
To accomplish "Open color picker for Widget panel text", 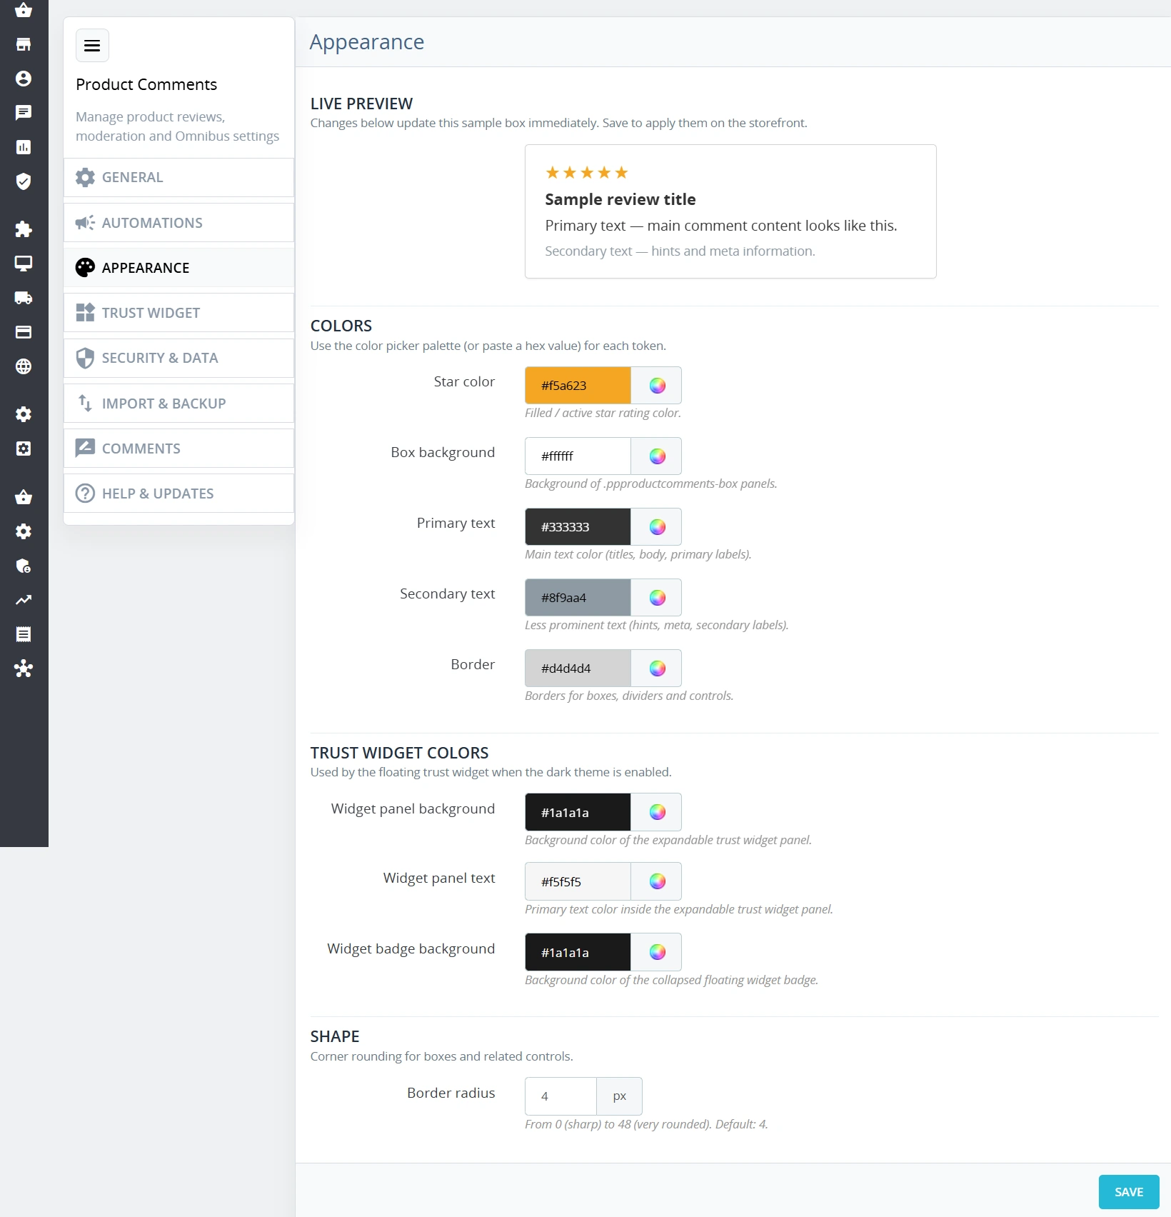I will point(657,881).
